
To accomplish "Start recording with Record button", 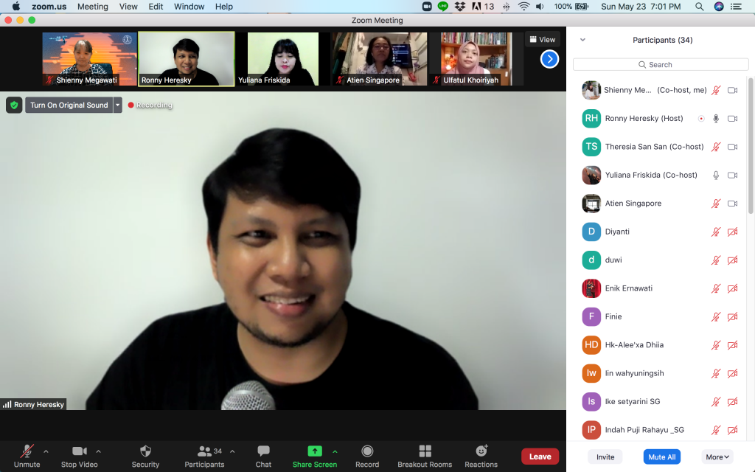I will [367, 451].
